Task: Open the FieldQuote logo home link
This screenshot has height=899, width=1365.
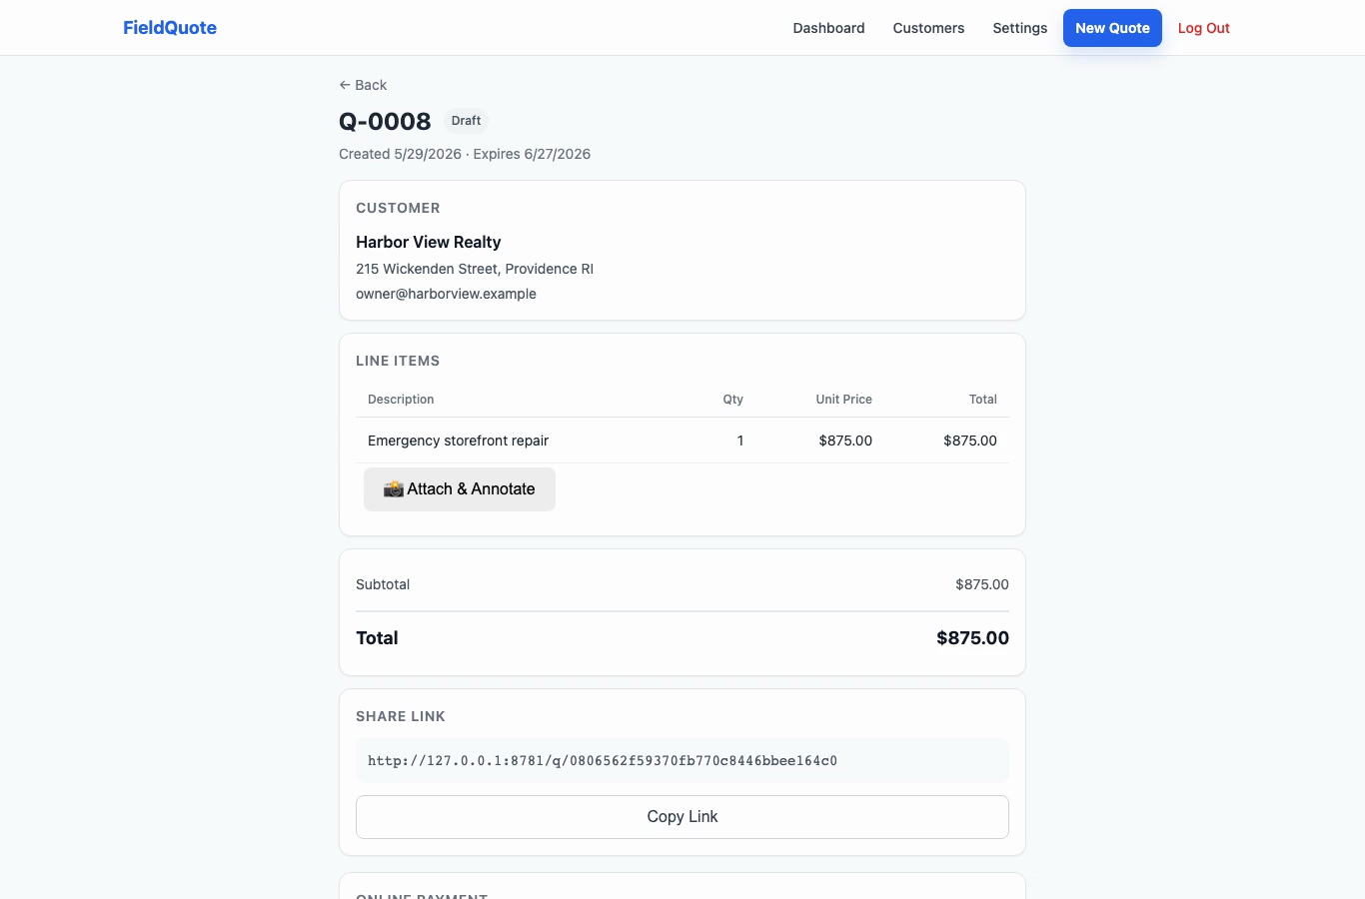Action: point(170,28)
